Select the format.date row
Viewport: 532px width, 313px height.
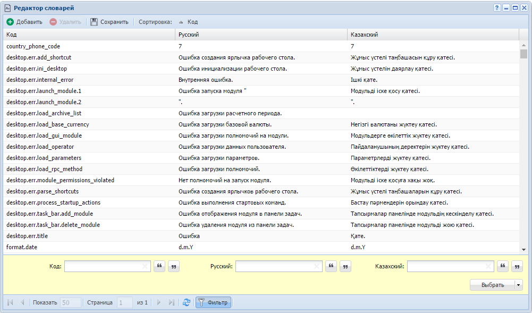[21, 247]
